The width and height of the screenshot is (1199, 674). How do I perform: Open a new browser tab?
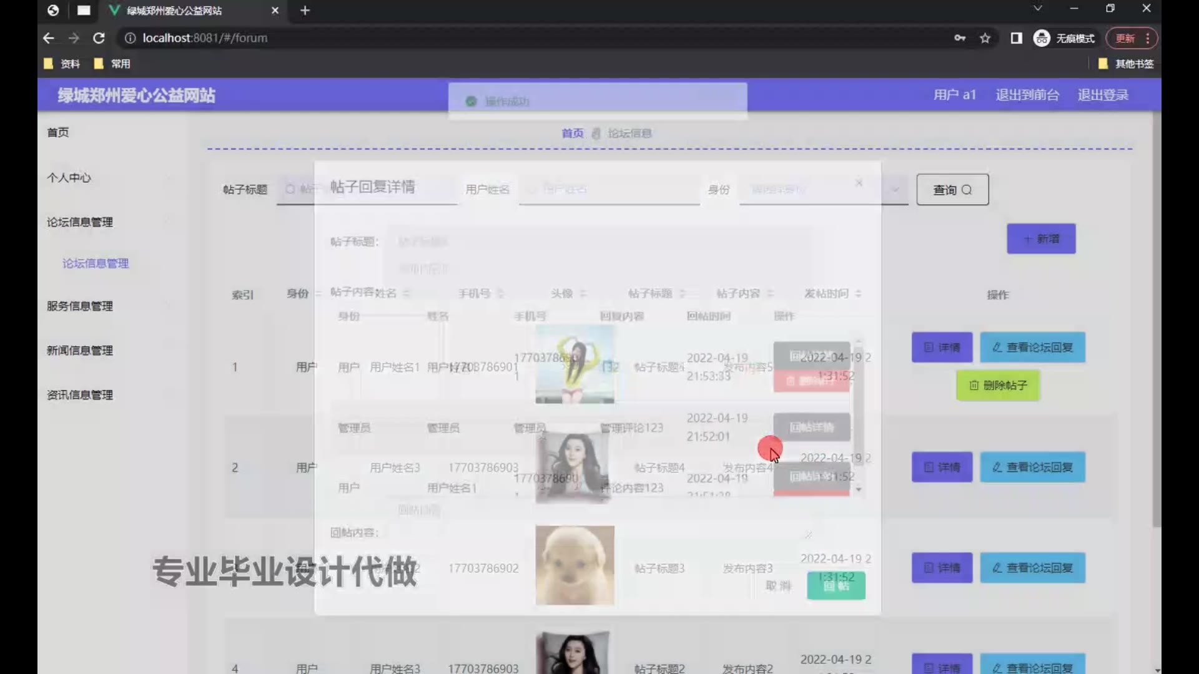coord(305,11)
